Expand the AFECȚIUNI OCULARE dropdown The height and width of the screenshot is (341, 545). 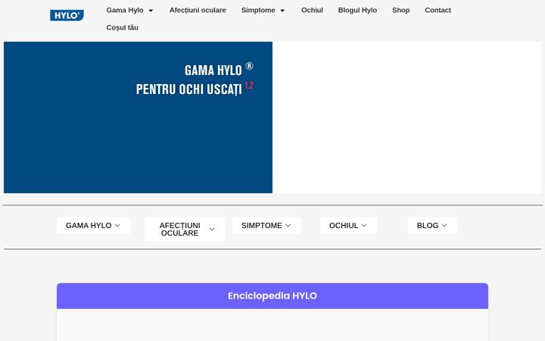coord(185,230)
